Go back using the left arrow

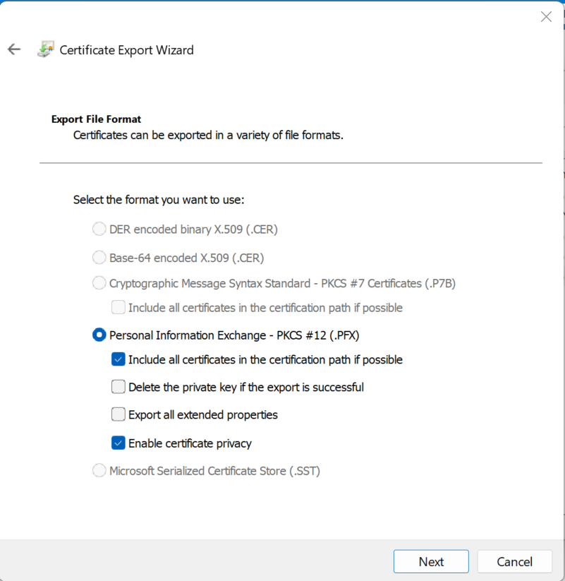coord(14,49)
